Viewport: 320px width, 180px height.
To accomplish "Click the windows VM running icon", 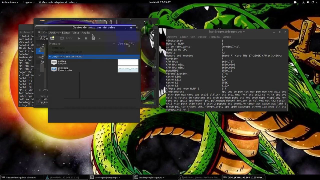I will click(x=54, y=69).
